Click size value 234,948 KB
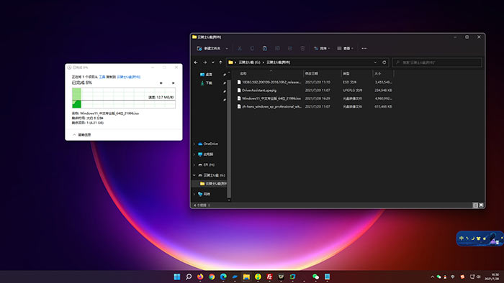504x283 pixels. click(383, 91)
